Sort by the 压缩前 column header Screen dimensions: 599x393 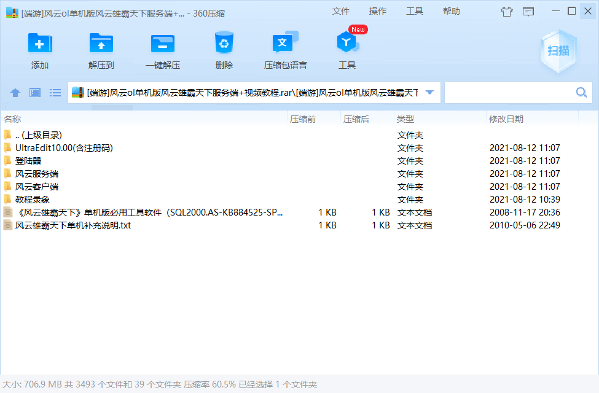coord(314,119)
